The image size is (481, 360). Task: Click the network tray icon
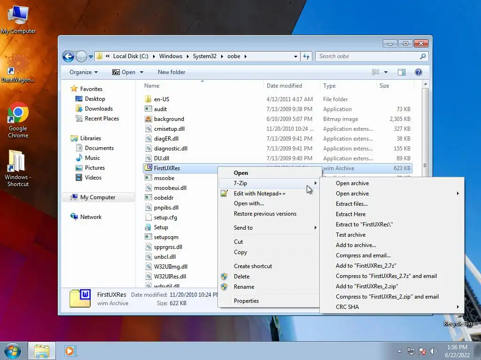[x=411, y=351]
